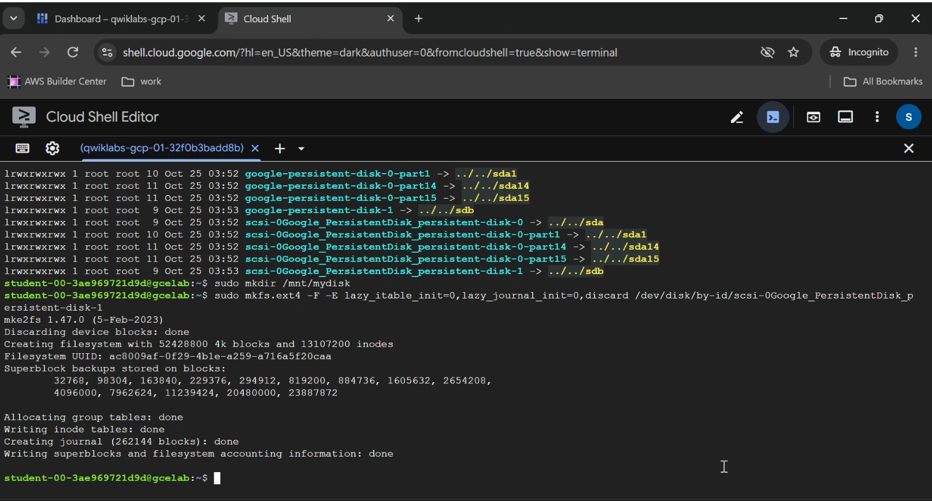This screenshot has height=501, width=932.
Task: Open the Chrome tab search dropdown
Action: [x=13, y=18]
